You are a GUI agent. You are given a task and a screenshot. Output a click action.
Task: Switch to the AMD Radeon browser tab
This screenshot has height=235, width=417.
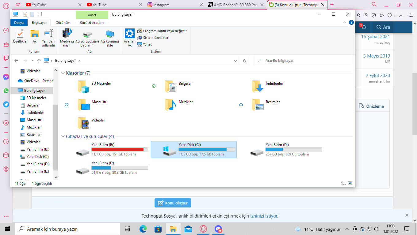point(235,5)
